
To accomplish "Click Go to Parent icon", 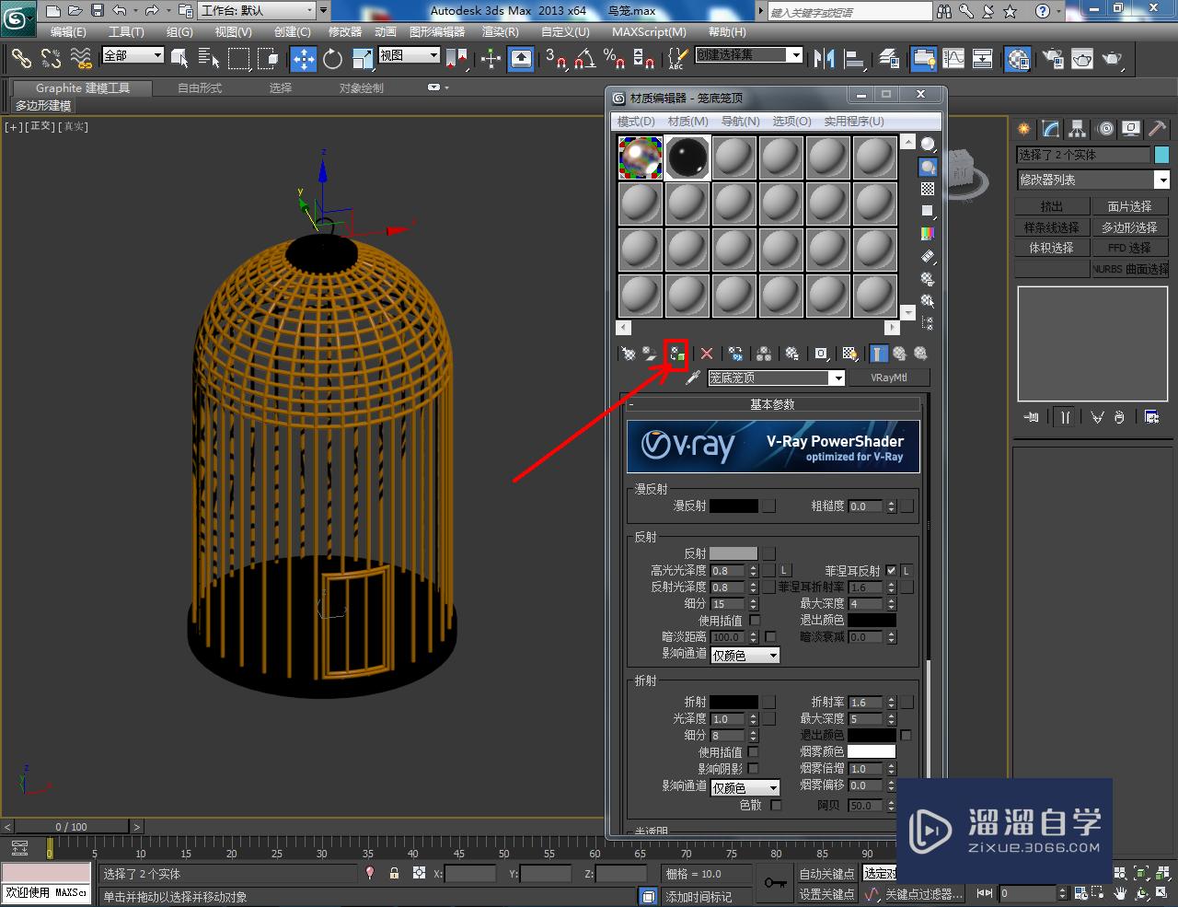I will [899, 354].
